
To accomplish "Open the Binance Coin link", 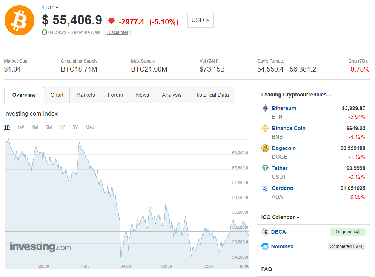I will (289, 128).
